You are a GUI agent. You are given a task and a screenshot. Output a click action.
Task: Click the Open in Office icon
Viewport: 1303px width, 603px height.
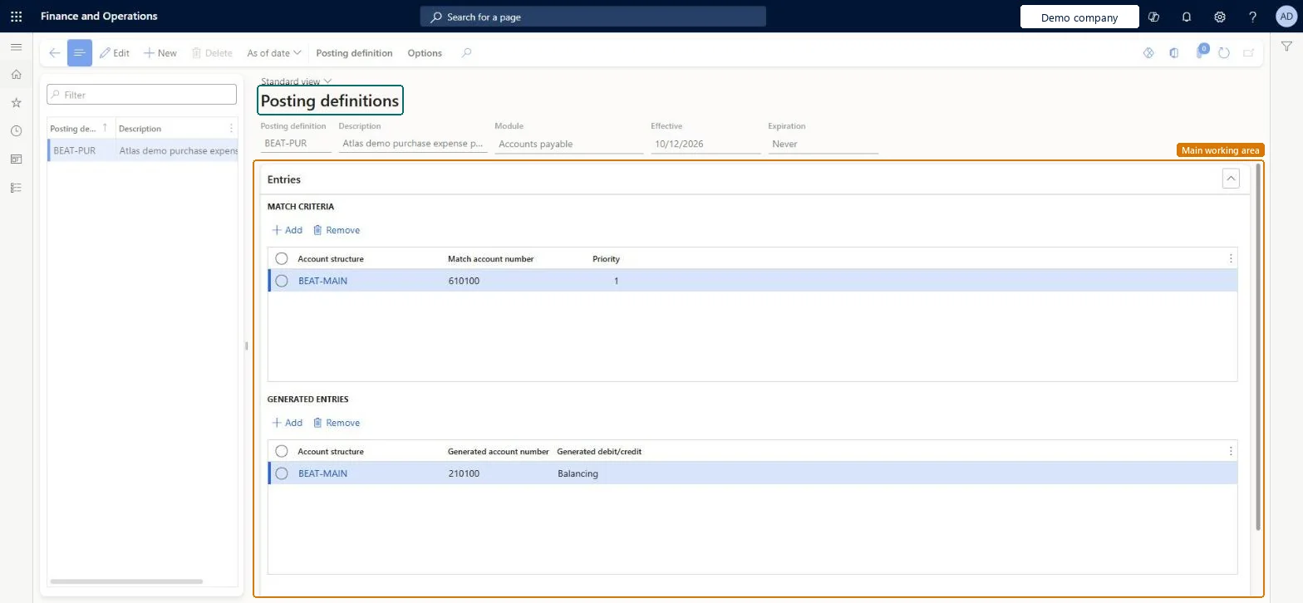pos(1173,53)
